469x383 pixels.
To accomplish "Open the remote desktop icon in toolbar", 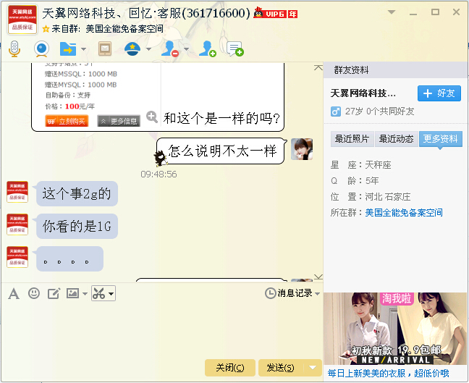I will point(105,49).
